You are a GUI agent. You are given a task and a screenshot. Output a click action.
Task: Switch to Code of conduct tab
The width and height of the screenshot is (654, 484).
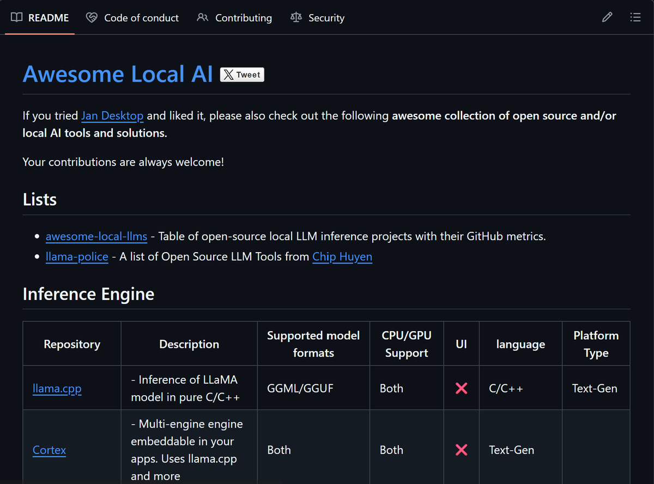[132, 17]
